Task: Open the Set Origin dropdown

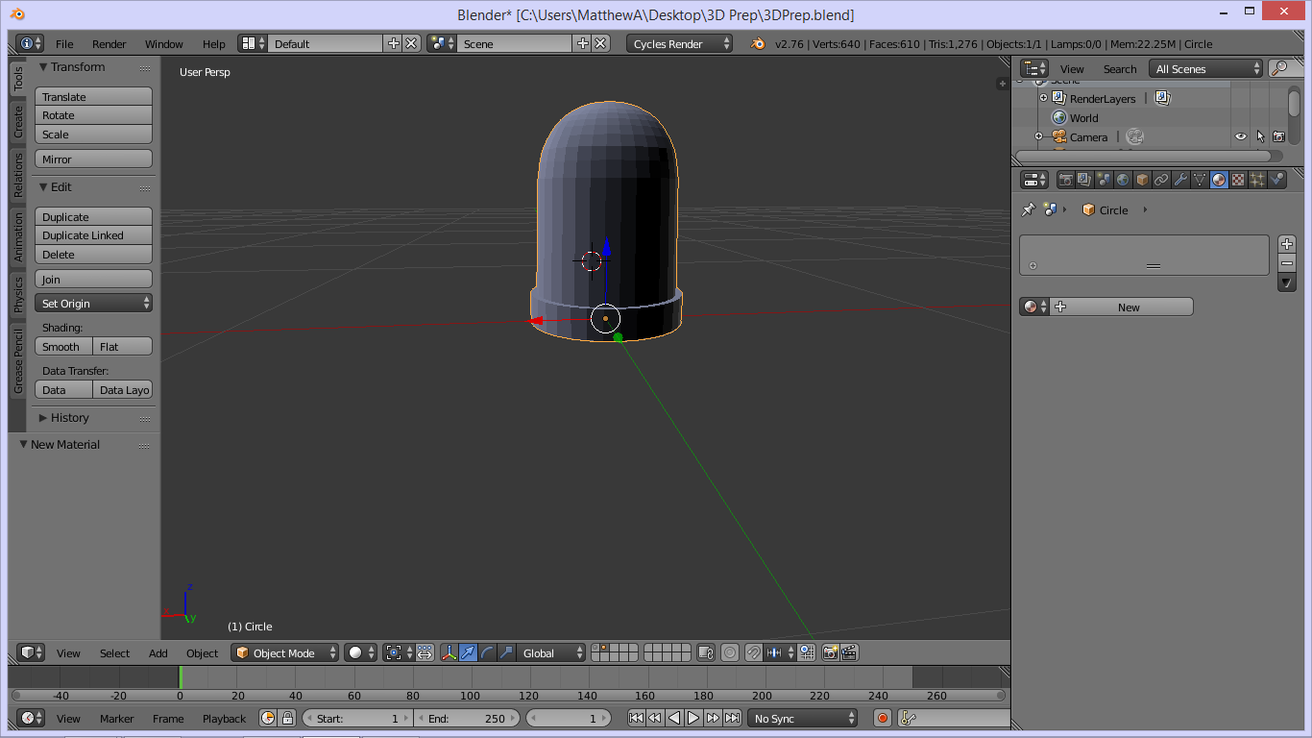Action: pos(94,303)
